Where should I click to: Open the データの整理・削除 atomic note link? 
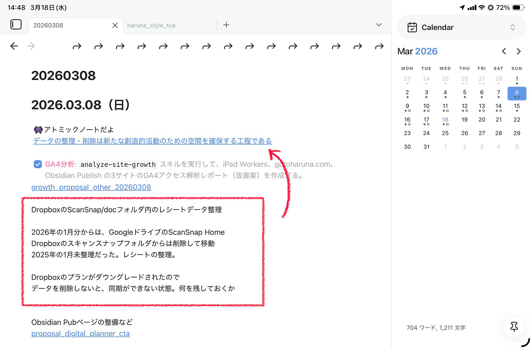152,141
